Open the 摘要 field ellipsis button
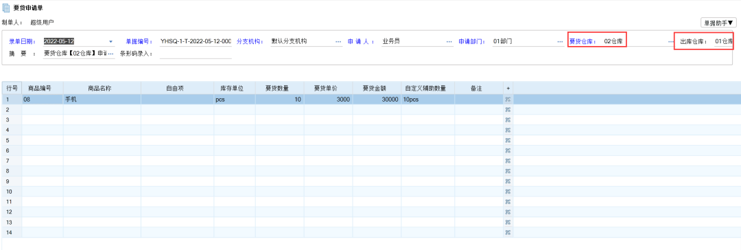741x250 pixels. pos(111,54)
